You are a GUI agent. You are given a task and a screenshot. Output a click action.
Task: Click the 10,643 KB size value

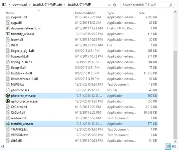click(x=150, y=112)
